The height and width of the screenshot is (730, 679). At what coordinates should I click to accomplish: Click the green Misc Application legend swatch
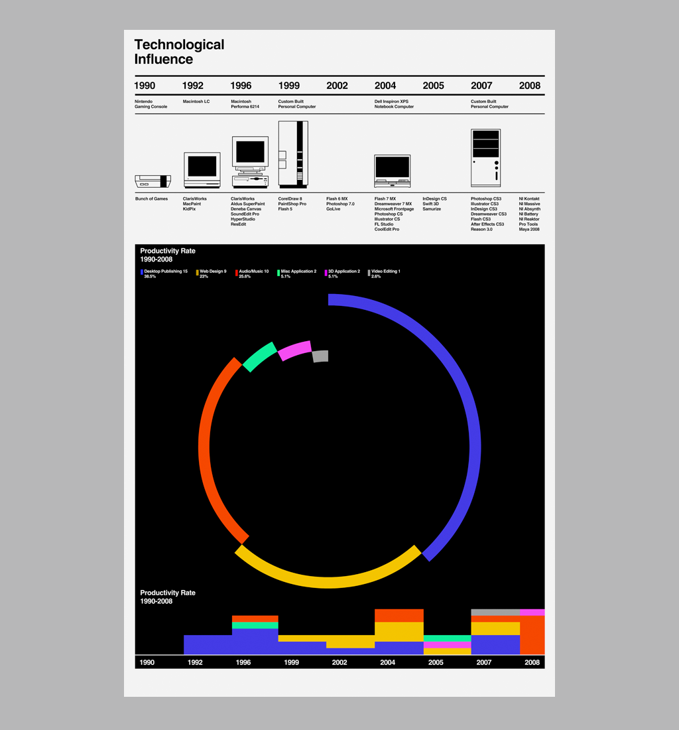(x=278, y=273)
